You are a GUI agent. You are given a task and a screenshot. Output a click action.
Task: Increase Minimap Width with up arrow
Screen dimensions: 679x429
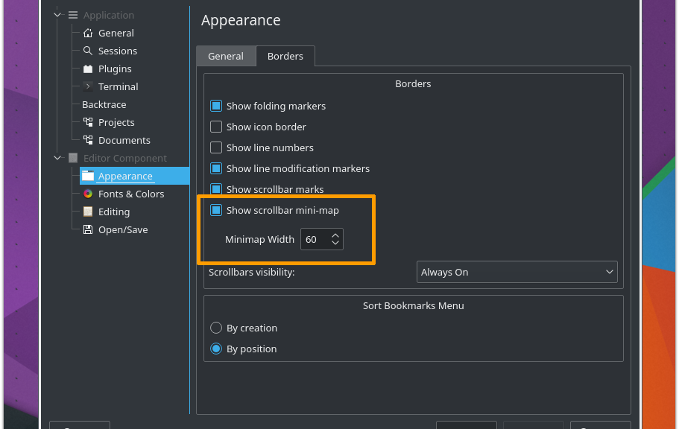point(335,235)
